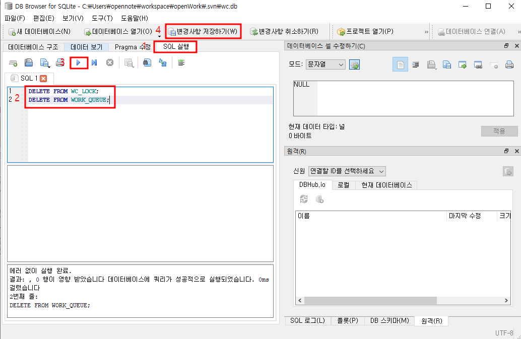Switch to 데이터 보기 tab
The width and height of the screenshot is (521, 339).
pos(86,47)
